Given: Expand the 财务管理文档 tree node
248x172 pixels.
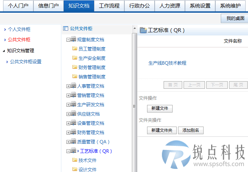Looking at the screenshot, I should pyautogui.click(x=68, y=133).
